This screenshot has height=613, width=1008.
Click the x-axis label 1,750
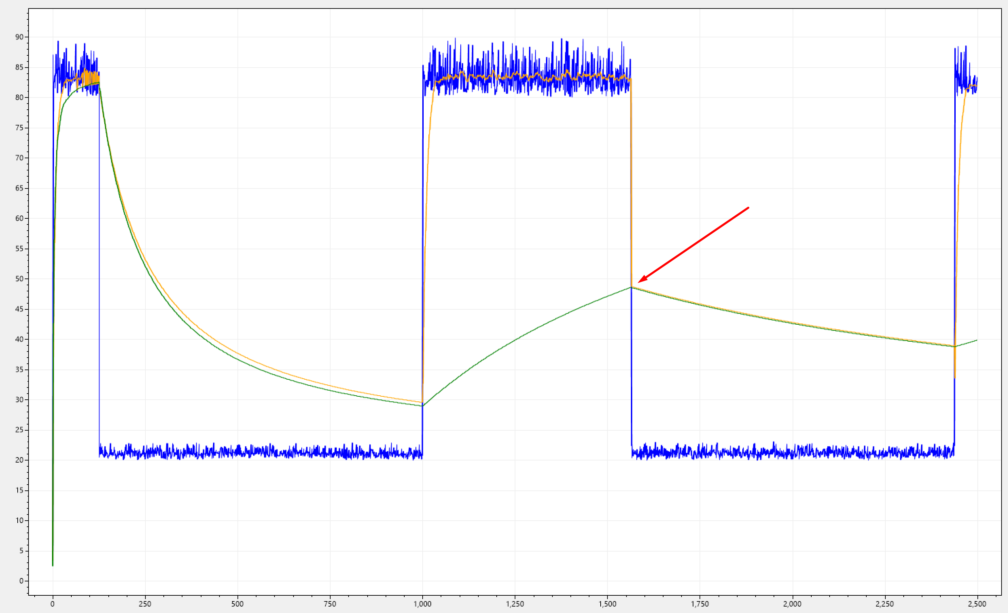click(700, 604)
